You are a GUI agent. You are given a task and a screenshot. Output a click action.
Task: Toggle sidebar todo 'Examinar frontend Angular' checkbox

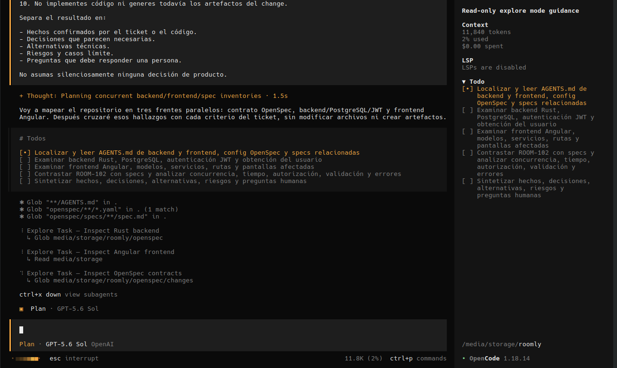point(468,131)
